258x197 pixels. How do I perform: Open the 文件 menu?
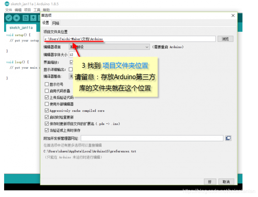pos(9,10)
